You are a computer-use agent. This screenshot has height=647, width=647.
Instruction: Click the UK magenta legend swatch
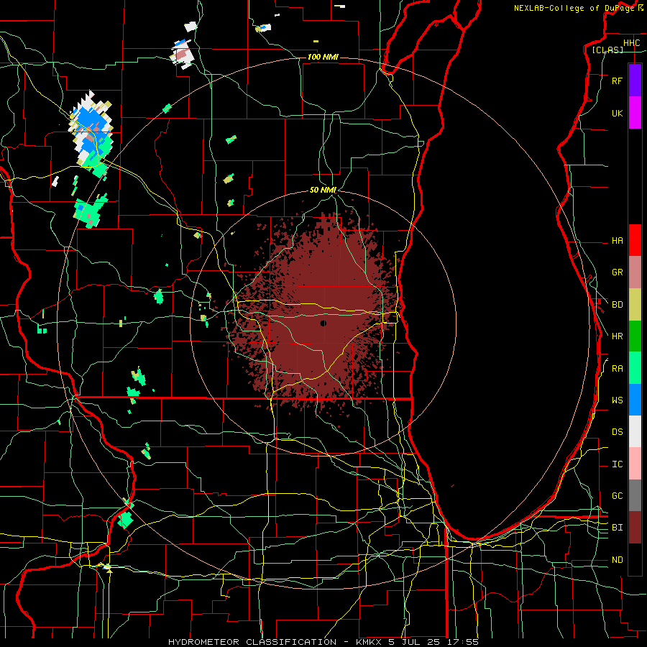point(635,113)
